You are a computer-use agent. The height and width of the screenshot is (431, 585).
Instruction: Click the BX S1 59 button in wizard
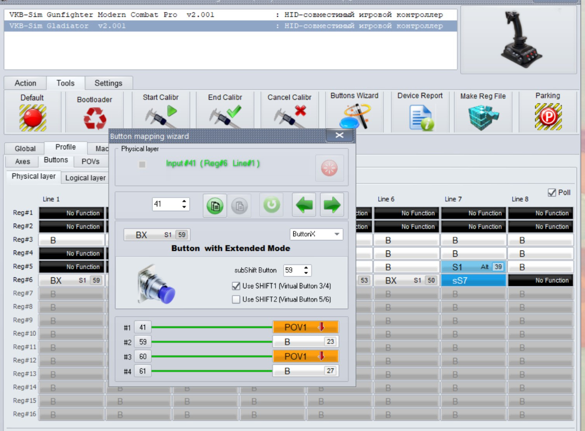156,235
